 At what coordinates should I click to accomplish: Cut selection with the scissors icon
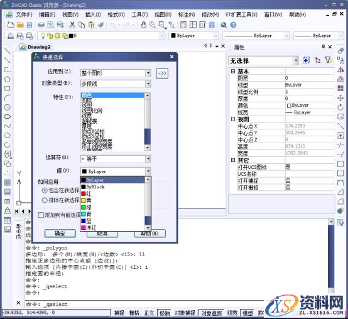(72, 25)
